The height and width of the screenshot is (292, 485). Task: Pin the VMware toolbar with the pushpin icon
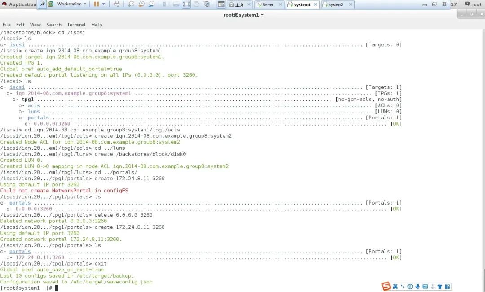43,4
